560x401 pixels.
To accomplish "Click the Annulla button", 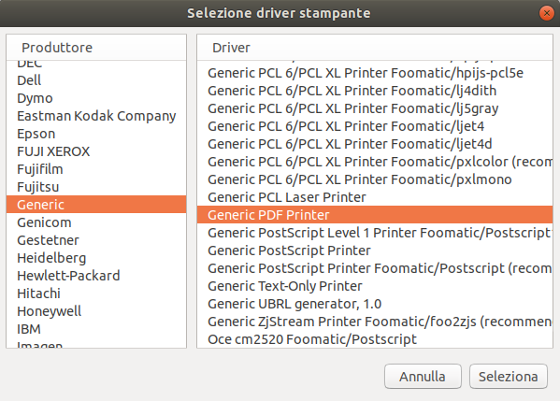I will click(x=423, y=377).
